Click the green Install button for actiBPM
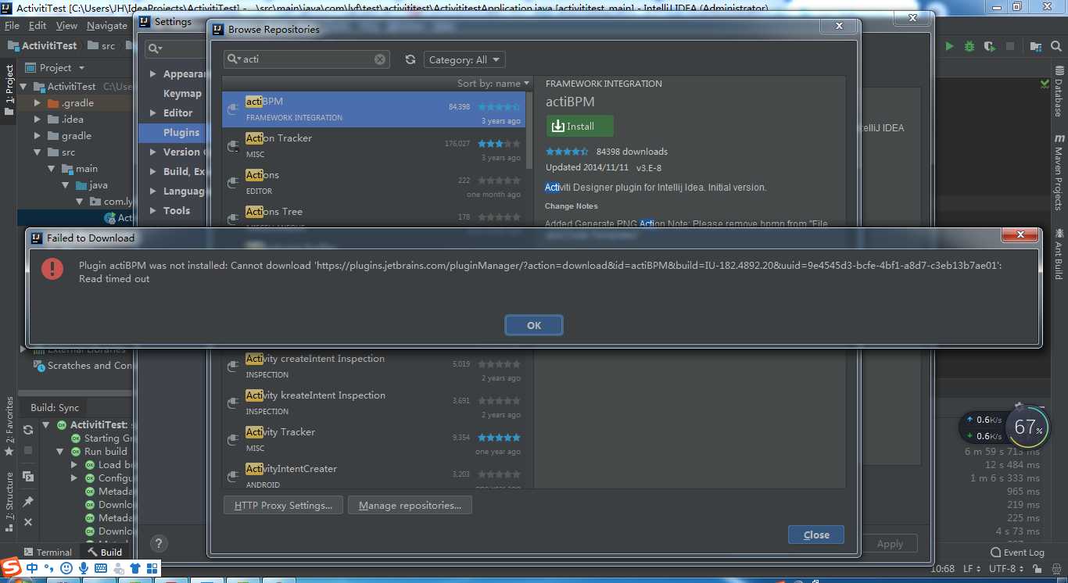1068x583 pixels. click(x=580, y=126)
